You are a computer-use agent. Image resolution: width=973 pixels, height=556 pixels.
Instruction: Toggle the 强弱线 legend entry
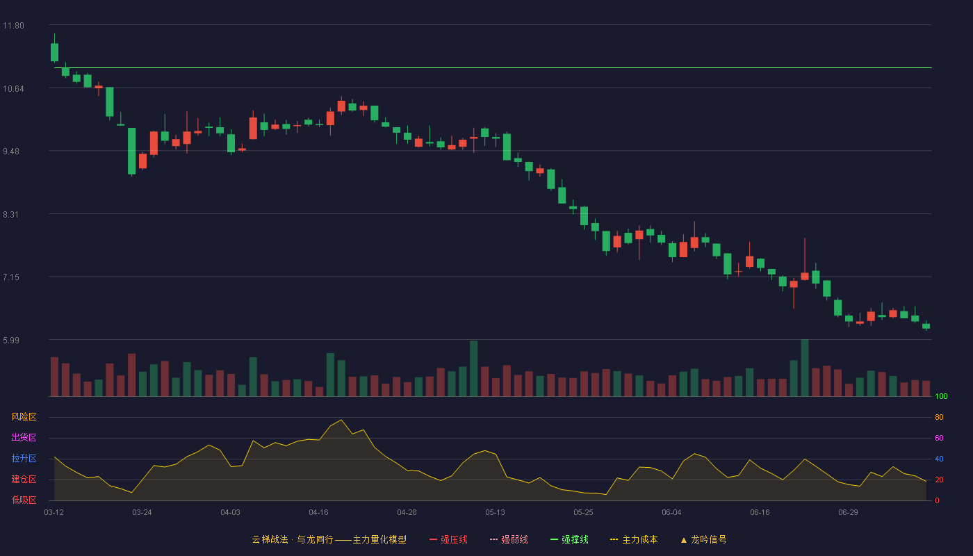(x=509, y=539)
